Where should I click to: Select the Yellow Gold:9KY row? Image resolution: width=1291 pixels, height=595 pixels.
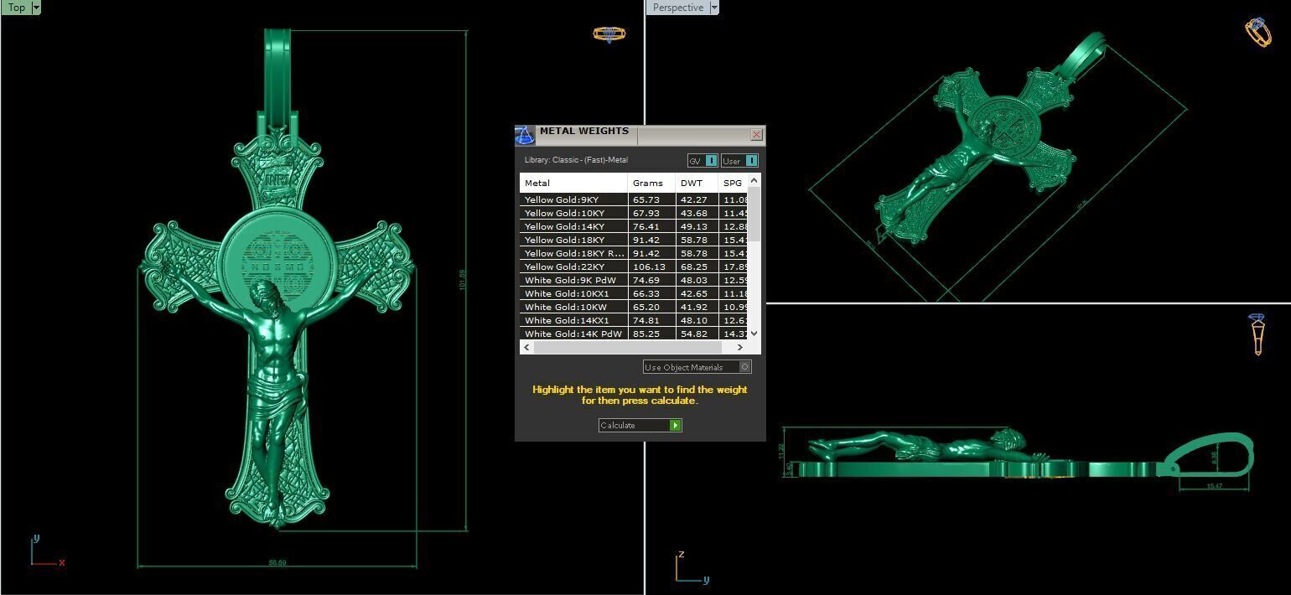[x=633, y=199]
